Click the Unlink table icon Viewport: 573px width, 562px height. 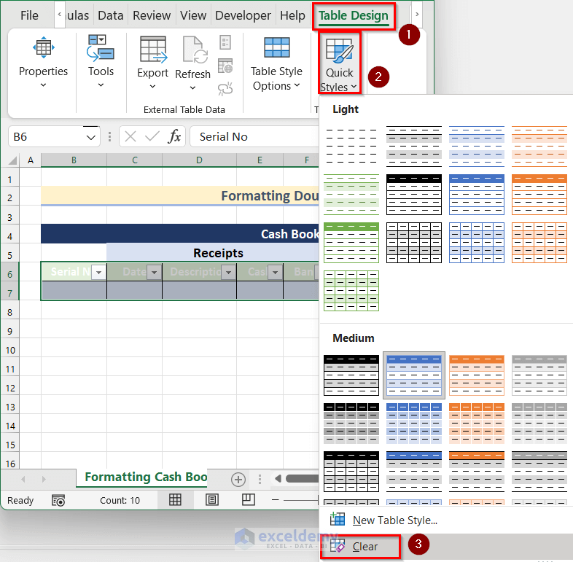pyautogui.click(x=225, y=89)
